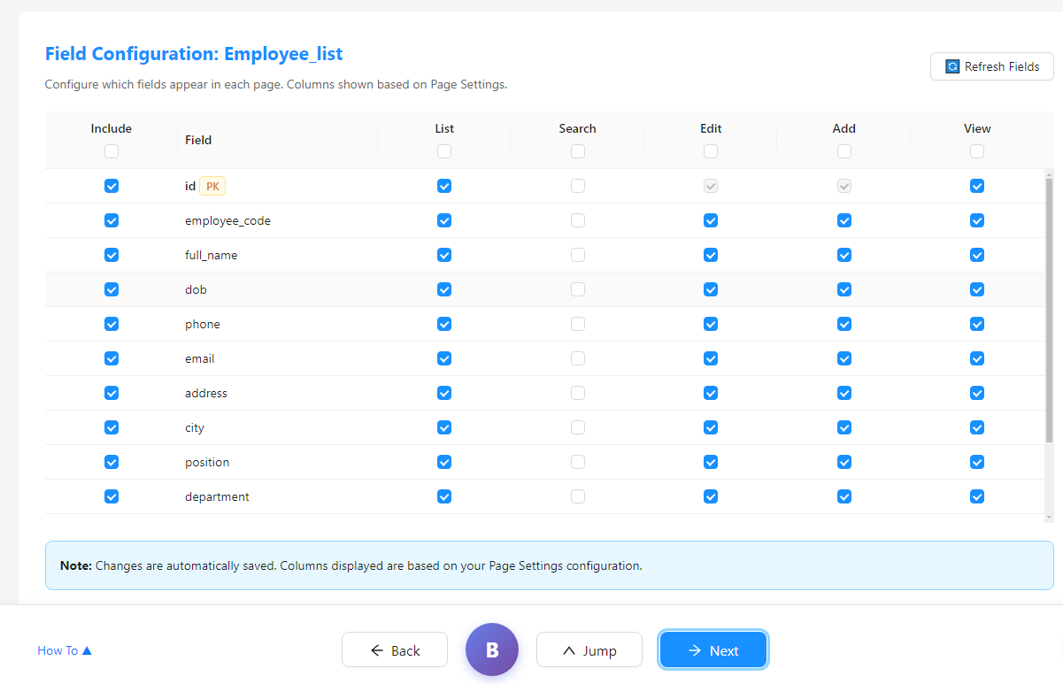This screenshot has height=684, width=1063.
Task: Uncheck View for the department field
Action: coord(977,496)
